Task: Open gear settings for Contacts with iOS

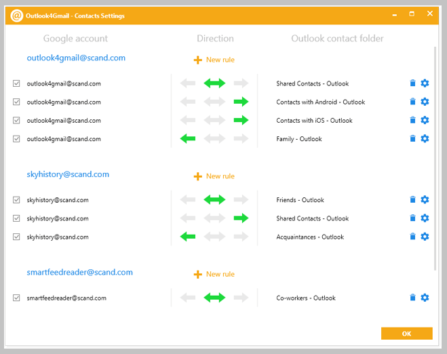Action: tap(425, 120)
